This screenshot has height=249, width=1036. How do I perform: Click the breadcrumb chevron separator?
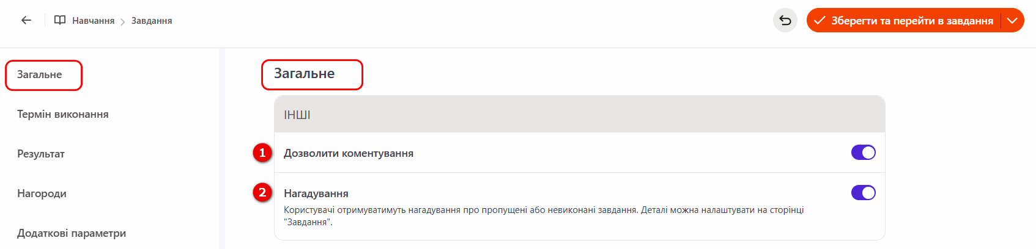click(x=123, y=21)
